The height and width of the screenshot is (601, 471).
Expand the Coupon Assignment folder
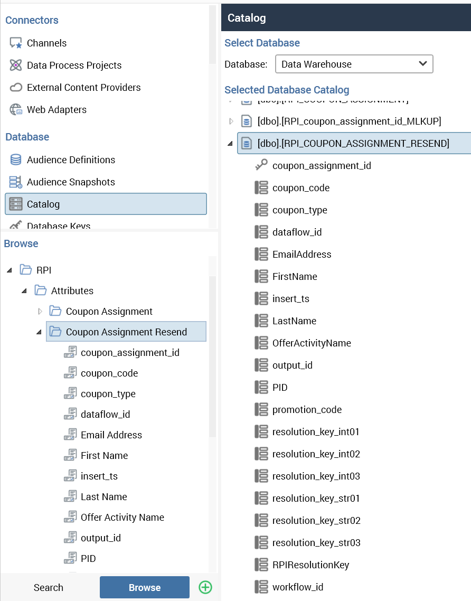(40, 312)
